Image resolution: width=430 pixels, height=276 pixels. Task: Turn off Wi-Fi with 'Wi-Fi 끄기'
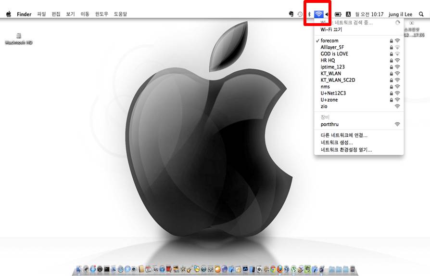[x=331, y=29]
